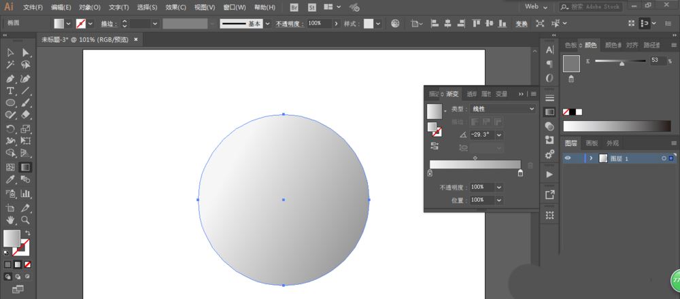Select the Eyedropper tool
The height and width of the screenshot is (299, 680).
tap(10, 179)
